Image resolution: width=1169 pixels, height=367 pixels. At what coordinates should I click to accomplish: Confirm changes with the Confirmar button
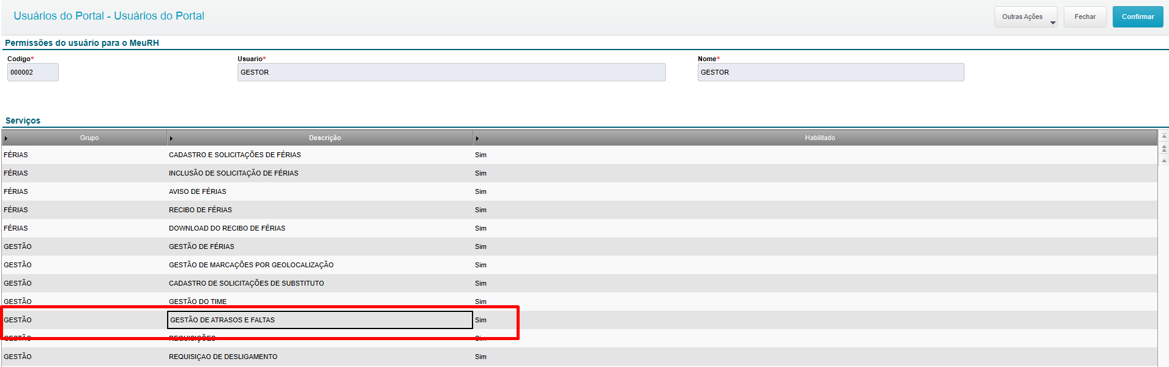click(1138, 17)
